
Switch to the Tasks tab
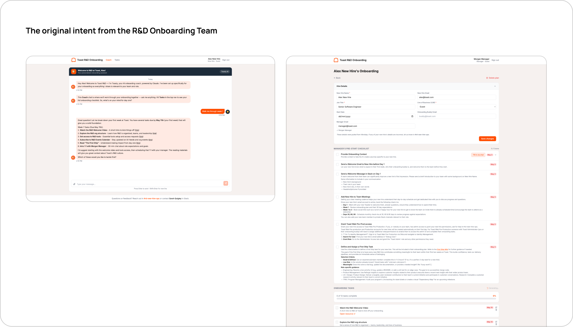[x=117, y=60]
